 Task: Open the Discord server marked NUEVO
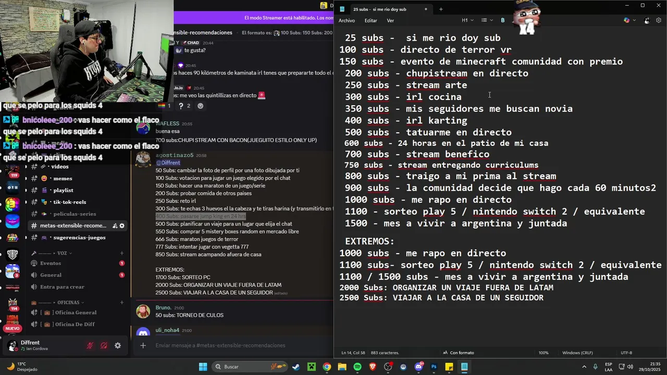pyautogui.click(x=13, y=323)
